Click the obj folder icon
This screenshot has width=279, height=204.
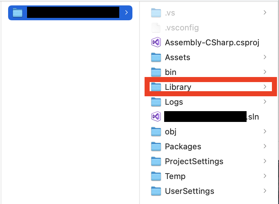click(156, 132)
